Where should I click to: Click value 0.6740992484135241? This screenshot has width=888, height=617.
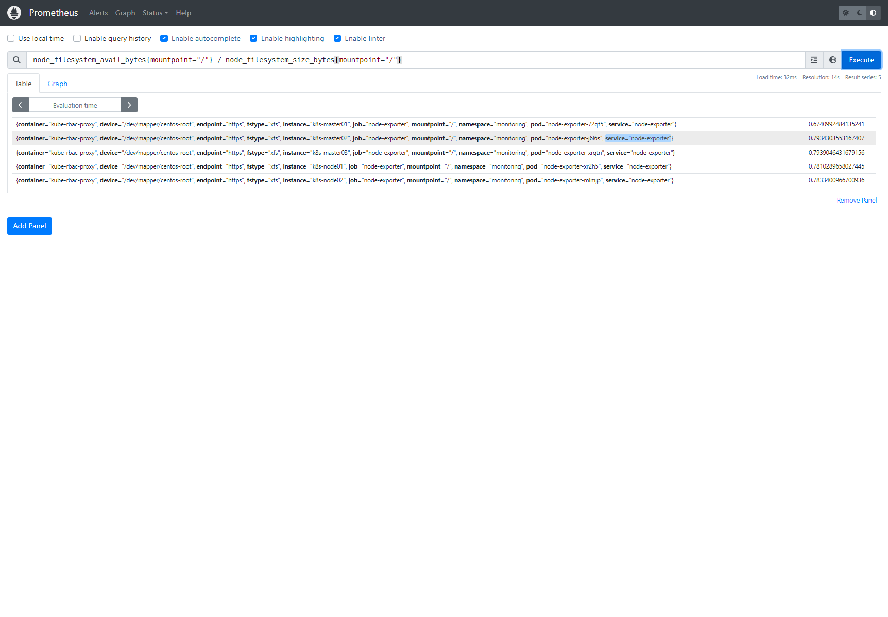point(836,124)
